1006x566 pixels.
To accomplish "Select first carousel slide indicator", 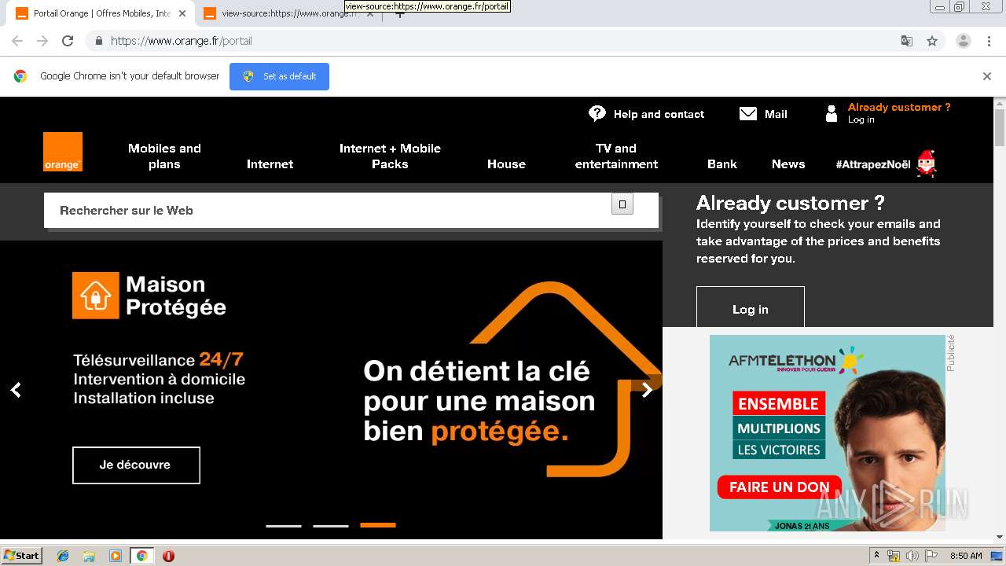I will tap(284, 525).
